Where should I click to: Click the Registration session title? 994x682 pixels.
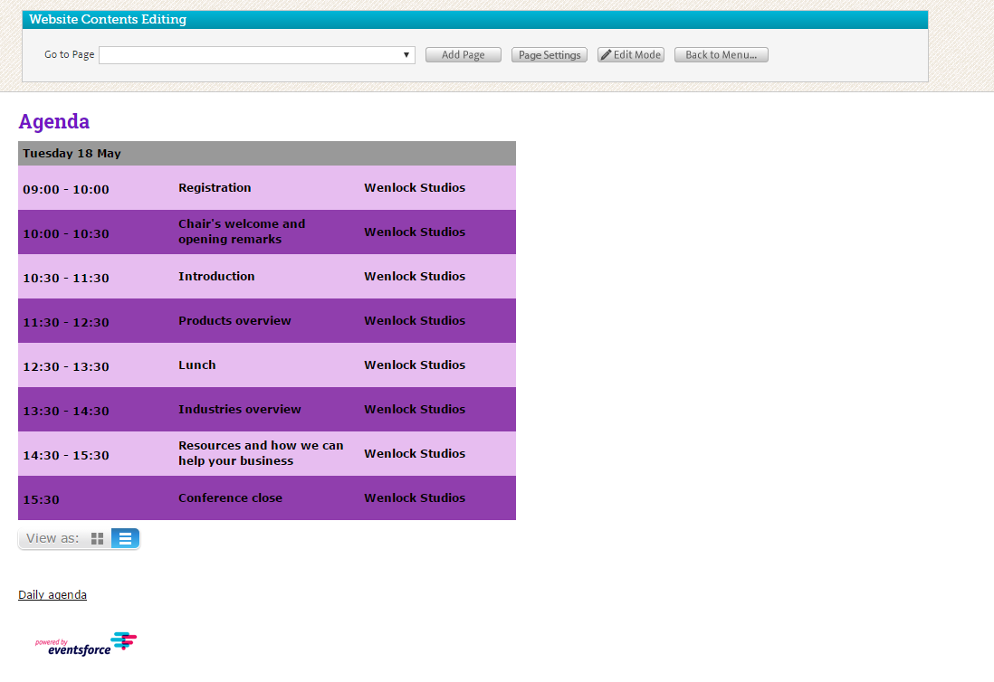click(215, 187)
